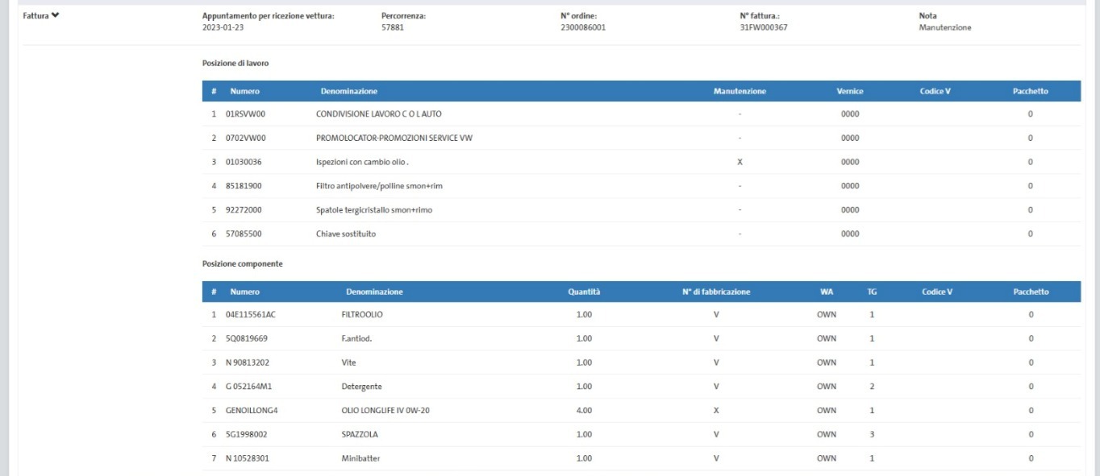Sort by the Quantità column header
Image resolution: width=1100 pixels, height=476 pixels.
(583, 292)
